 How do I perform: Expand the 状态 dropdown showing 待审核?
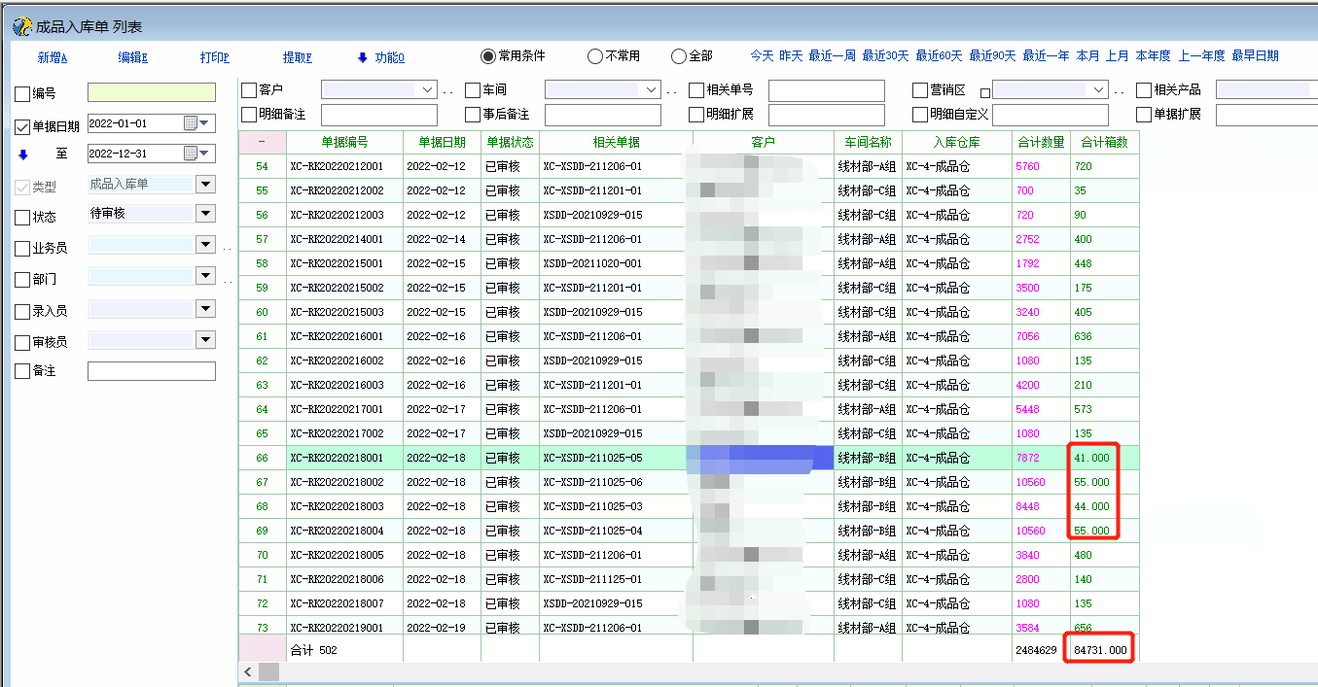point(204,214)
